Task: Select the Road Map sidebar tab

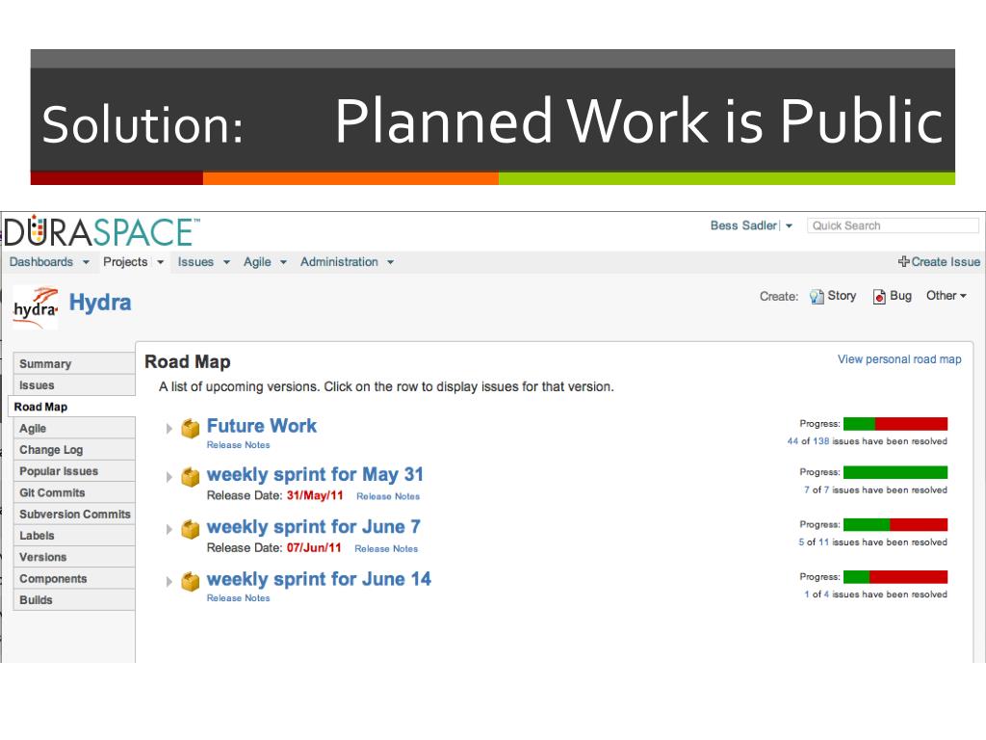Action: tap(72, 407)
